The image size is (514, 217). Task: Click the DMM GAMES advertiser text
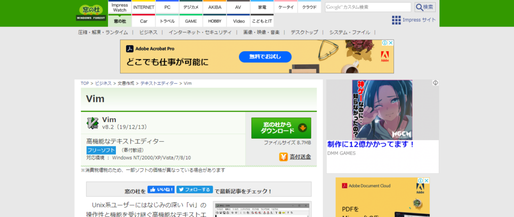pyautogui.click(x=341, y=153)
